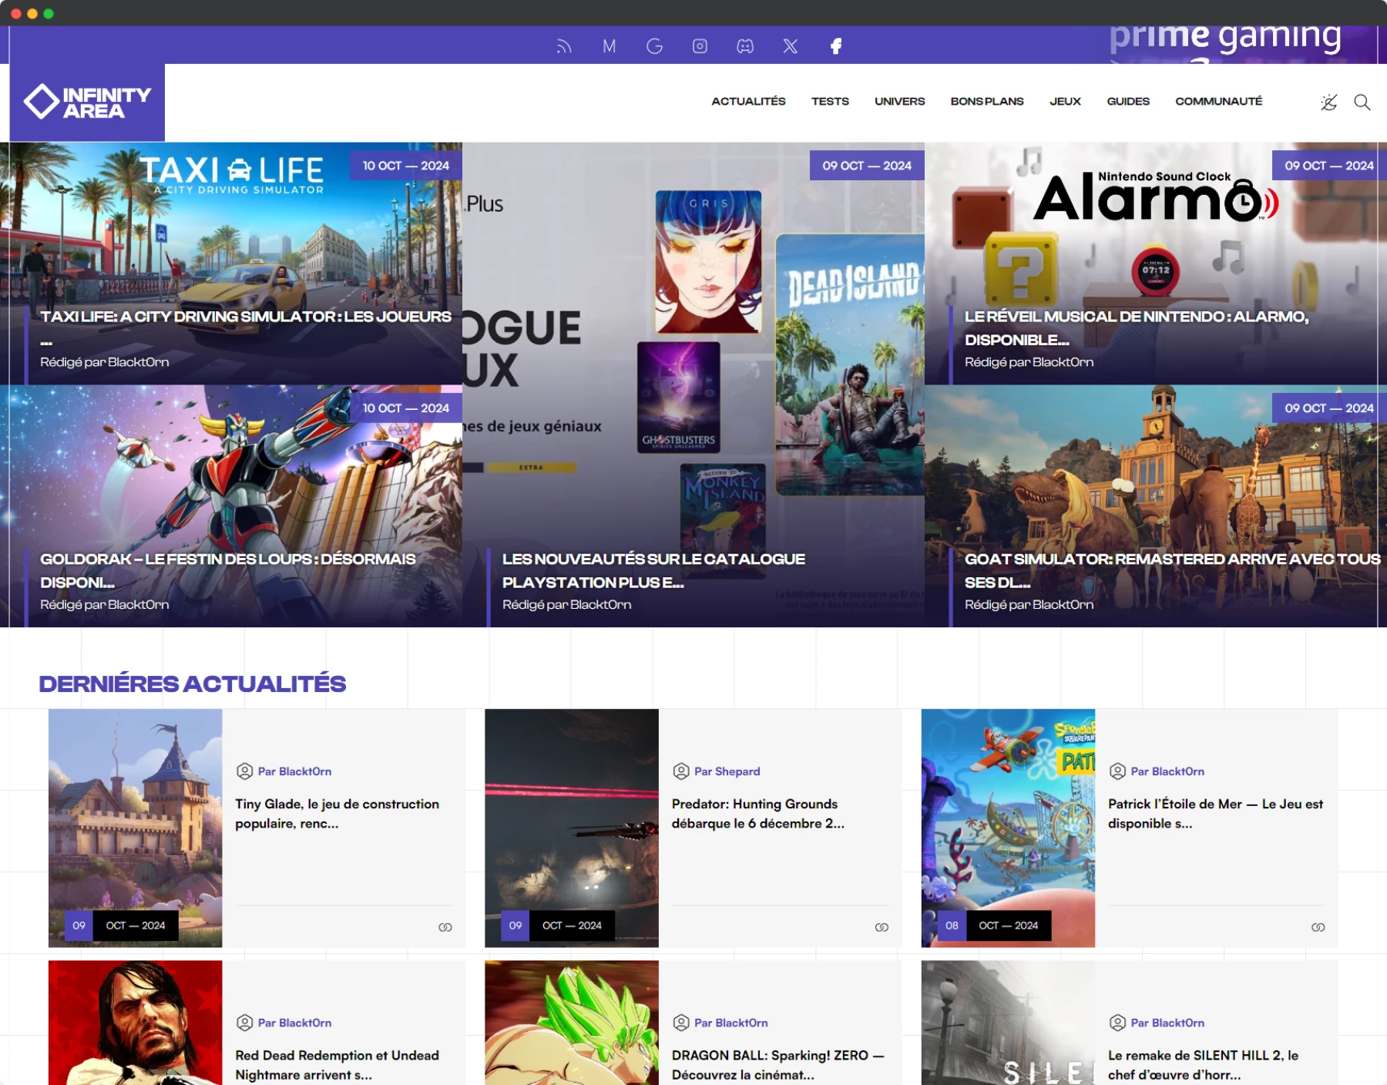The image size is (1387, 1085).
Task: Open the search magnifier icon
Action: click(1362, 102)
